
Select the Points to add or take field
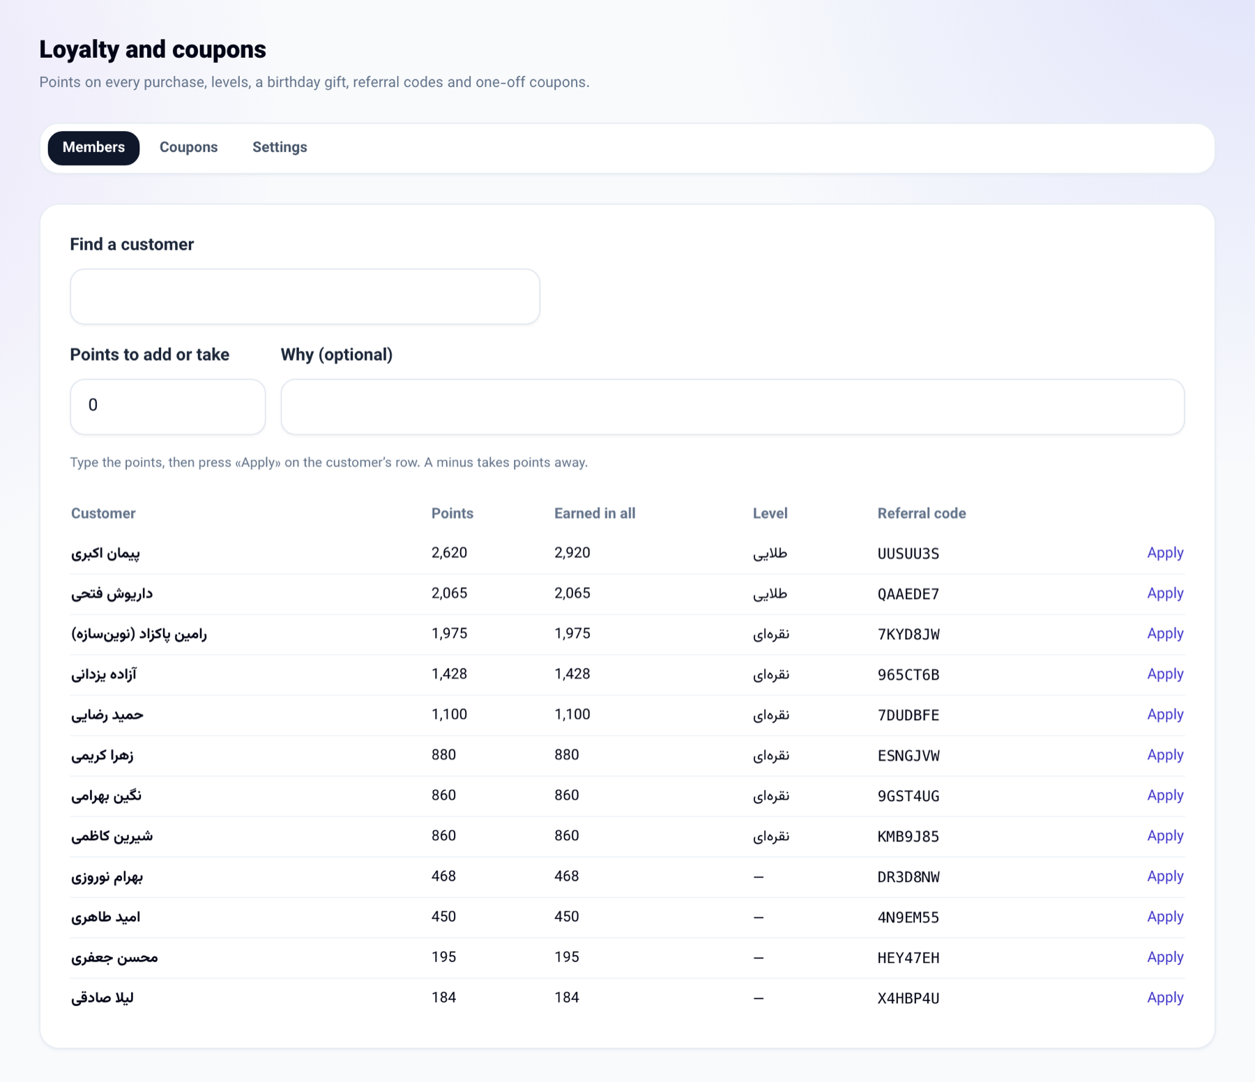pyautogui.click(x=167, y=406)
